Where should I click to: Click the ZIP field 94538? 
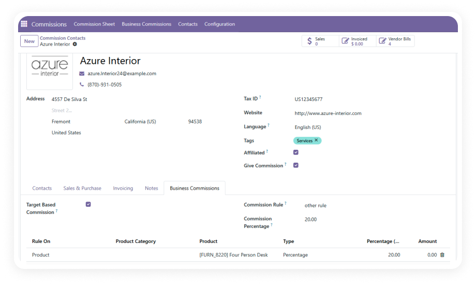tap(195, 121)
